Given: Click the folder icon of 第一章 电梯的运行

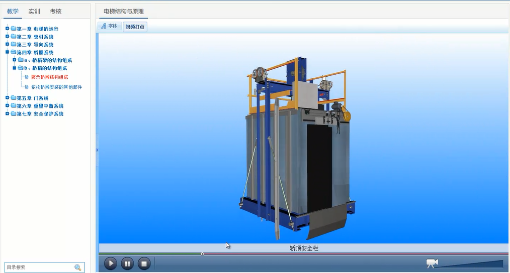Looking at the screenshot, I should (x=14, y=29).
